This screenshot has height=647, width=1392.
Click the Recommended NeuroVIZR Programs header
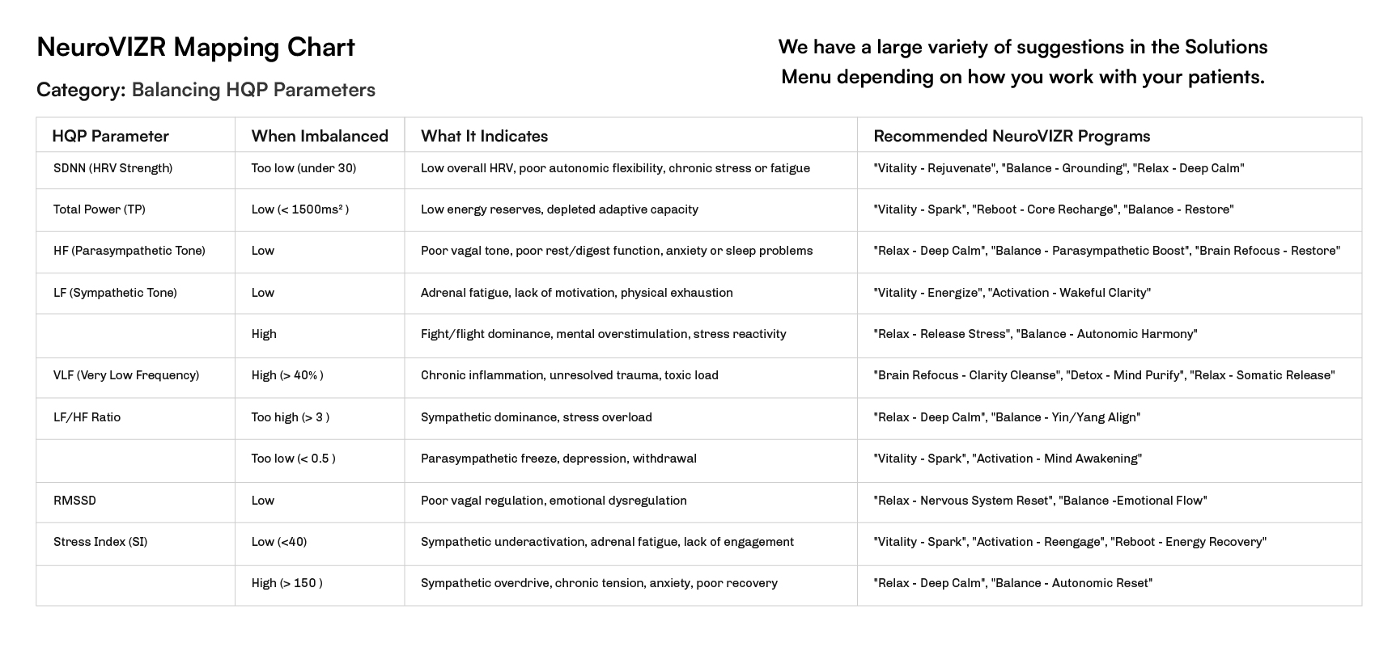(1012, 136)
